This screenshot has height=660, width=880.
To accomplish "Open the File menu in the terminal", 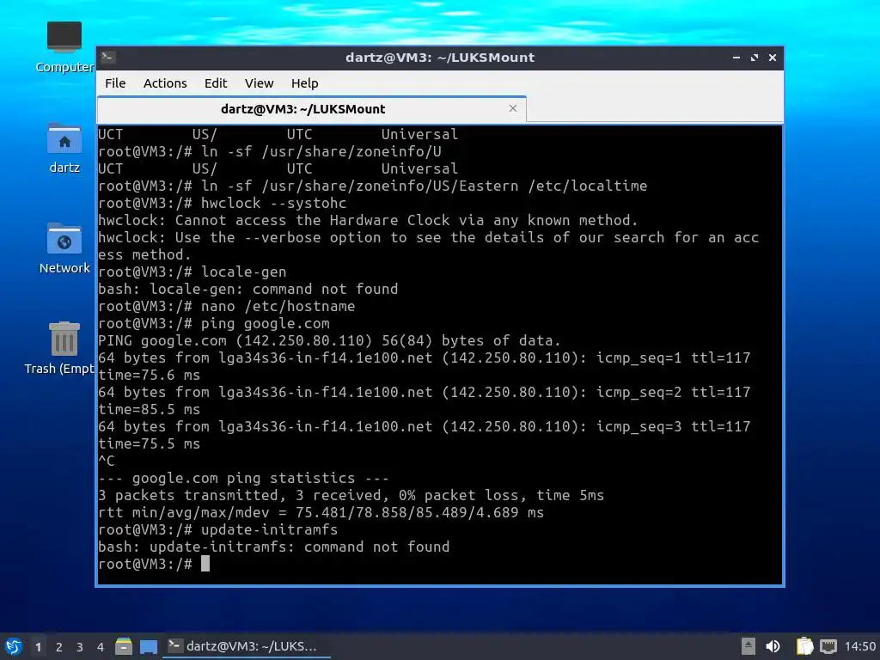I will coord(115,83).
